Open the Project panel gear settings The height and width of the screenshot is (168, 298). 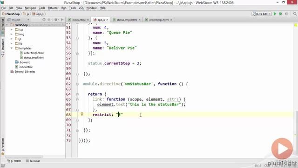[x=56, y=20]
